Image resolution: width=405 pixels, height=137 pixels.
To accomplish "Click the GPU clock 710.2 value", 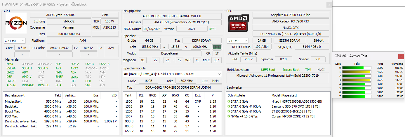I will click(x=248, y=59).
